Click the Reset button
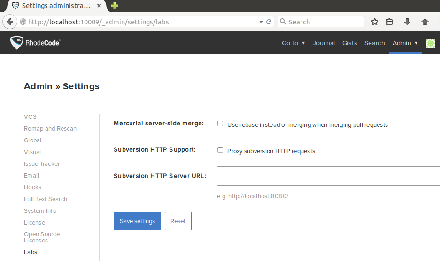This screenshot has width=440, height=264. [x=178, y=221]
